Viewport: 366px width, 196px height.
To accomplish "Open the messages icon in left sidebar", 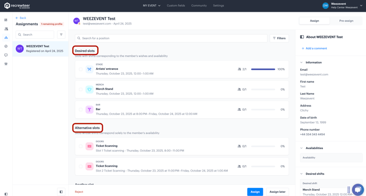I will click(x=6, y=55).
